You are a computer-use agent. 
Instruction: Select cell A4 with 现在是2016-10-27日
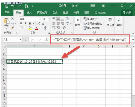pyautogui.click(x=34, y=62)
